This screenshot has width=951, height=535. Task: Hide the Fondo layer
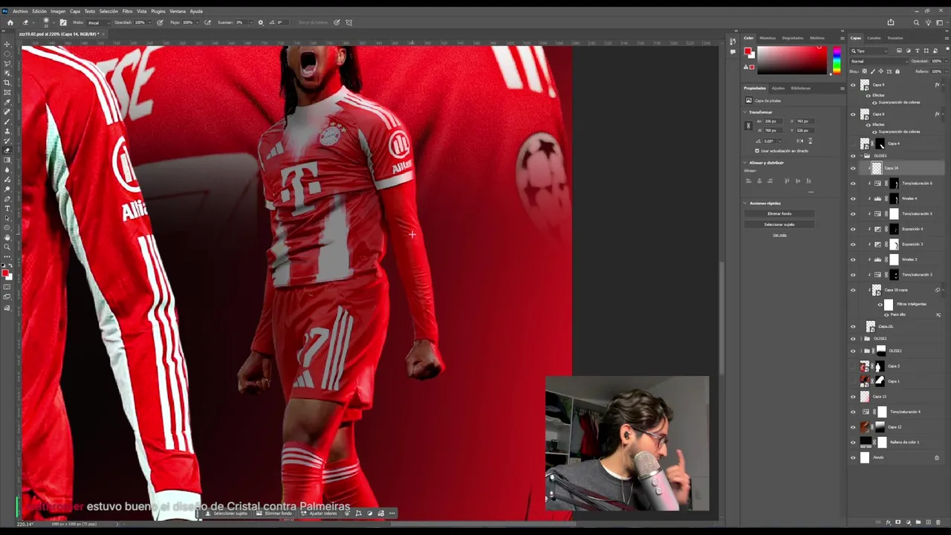(x=853, y=458)
